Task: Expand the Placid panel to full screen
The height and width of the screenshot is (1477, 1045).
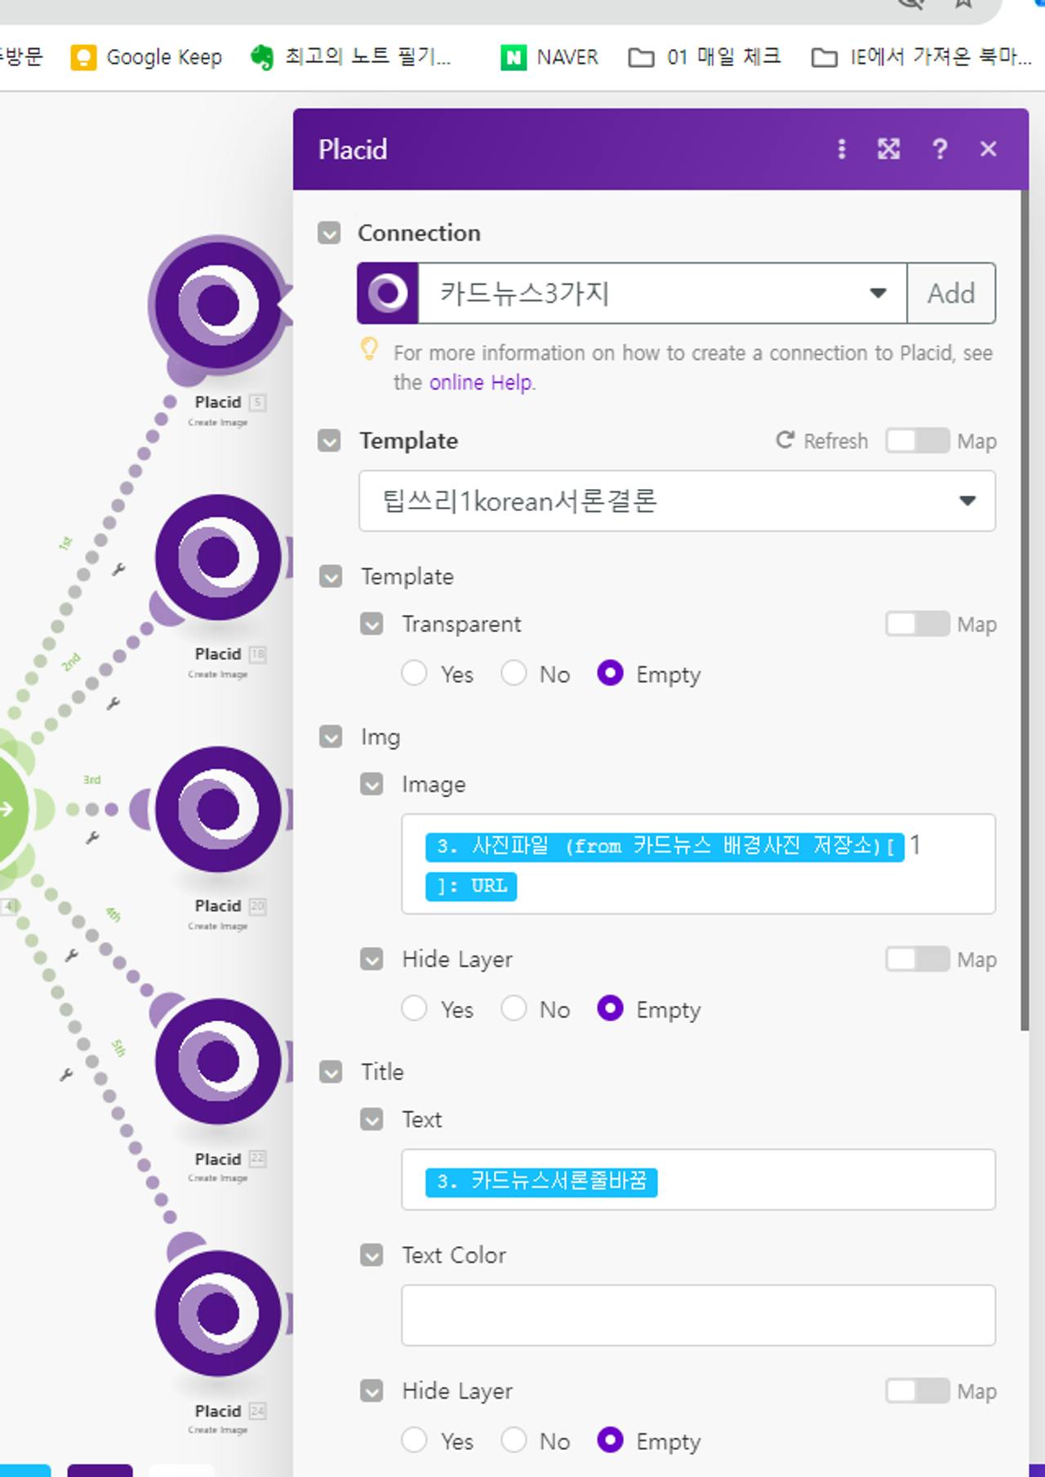Action: [x=889, y=149]
